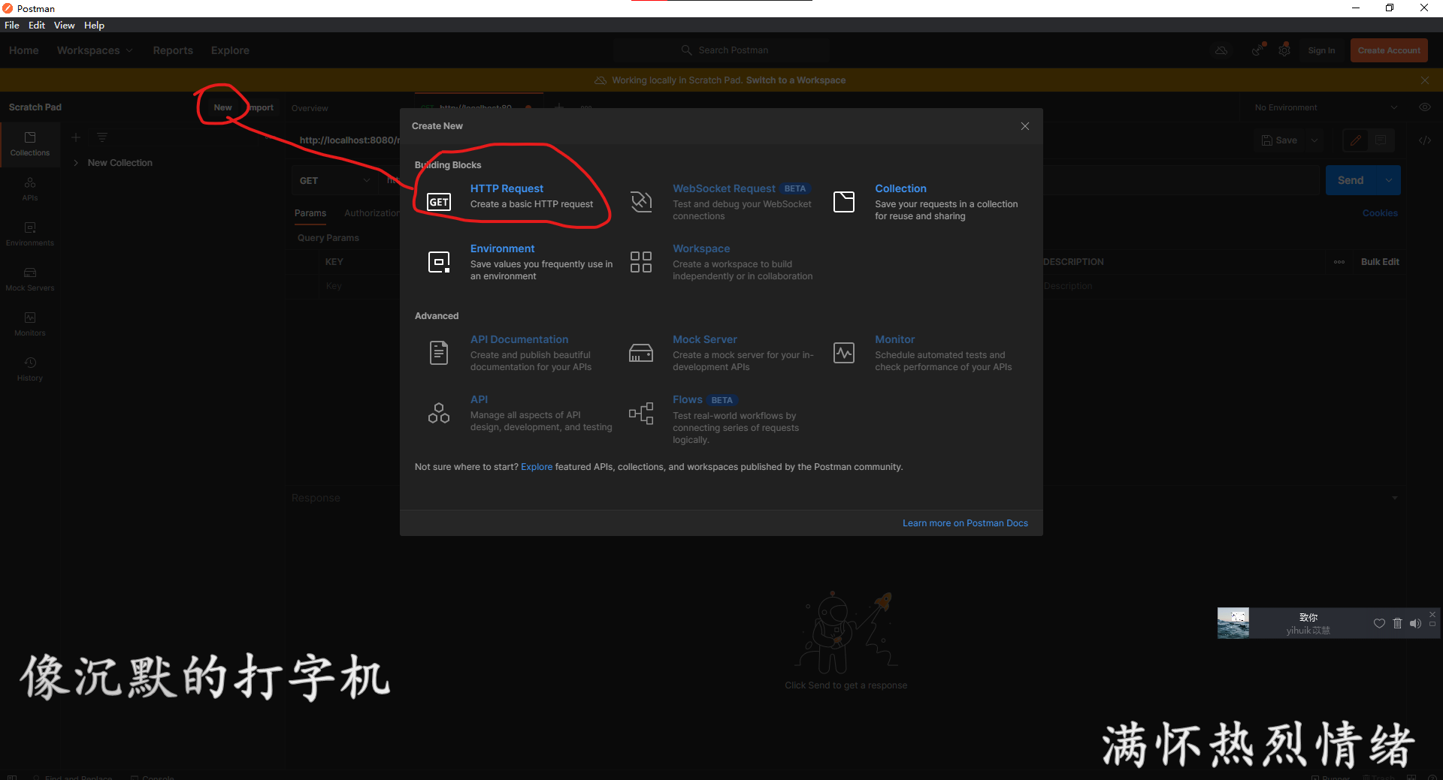Screen dimensions: 1443x780
Task: Open the Flows BETA icon
Action: (641, 413)
